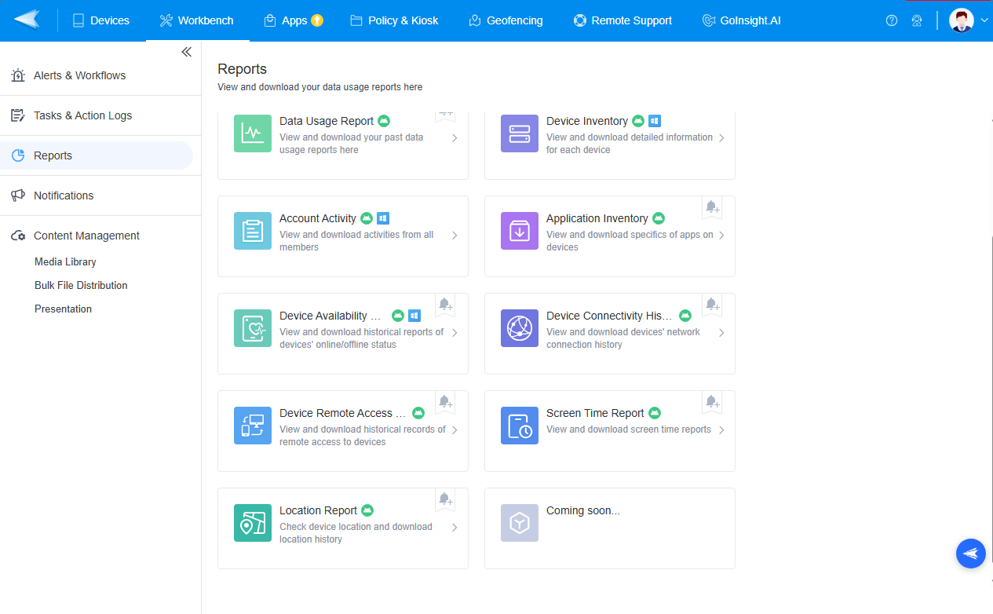Subscribe bell on Screen Time Report card
The image size is (993, 614).
pyautogui.click(x=711, y=402)
